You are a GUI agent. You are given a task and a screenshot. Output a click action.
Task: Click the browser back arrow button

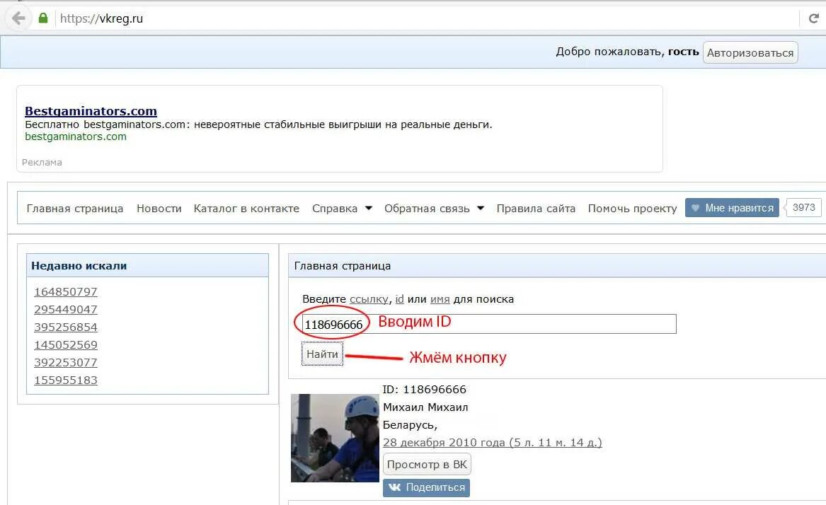click(x=18, y=18)
